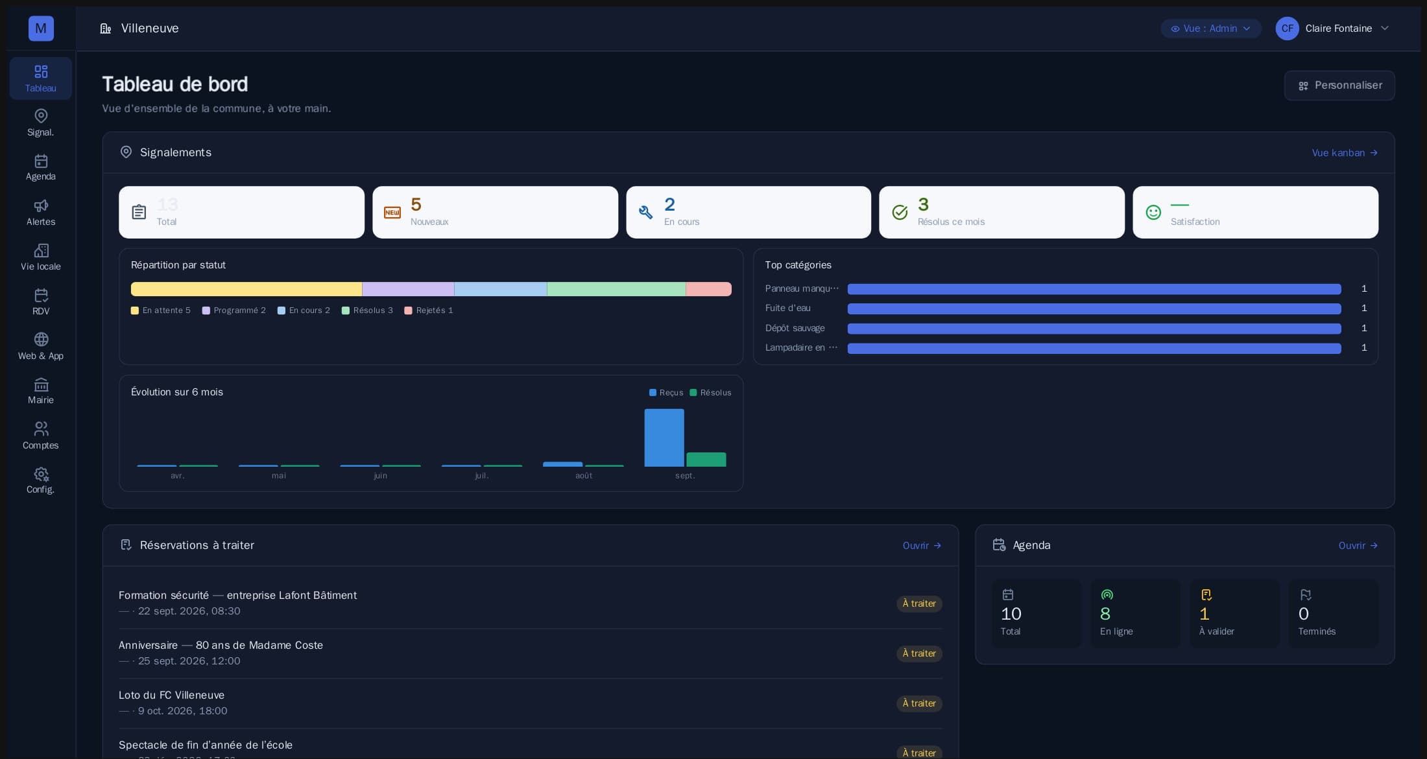The width and height of the screenshot is (1427, 759).
Task: Click the Reçus legend swatch
Action: tap(653, 393)
